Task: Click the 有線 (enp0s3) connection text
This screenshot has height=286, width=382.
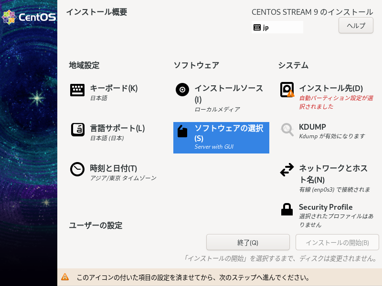Action: (x=335, y=189)
